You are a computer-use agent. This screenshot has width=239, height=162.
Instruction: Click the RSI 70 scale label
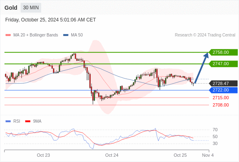pos(215,130)
